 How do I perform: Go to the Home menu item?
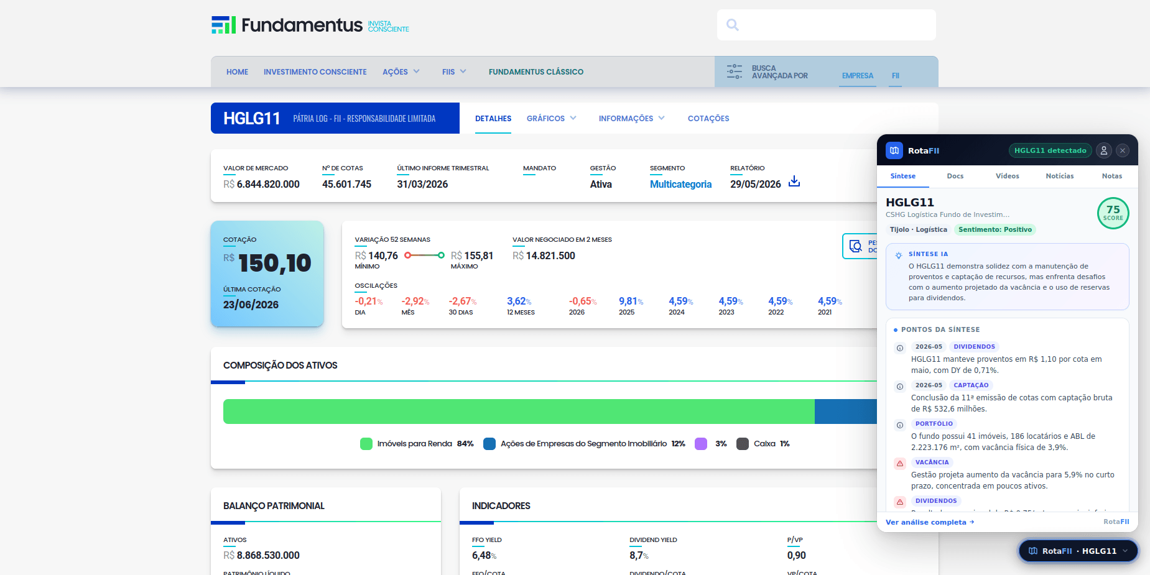tap(237, 72)
